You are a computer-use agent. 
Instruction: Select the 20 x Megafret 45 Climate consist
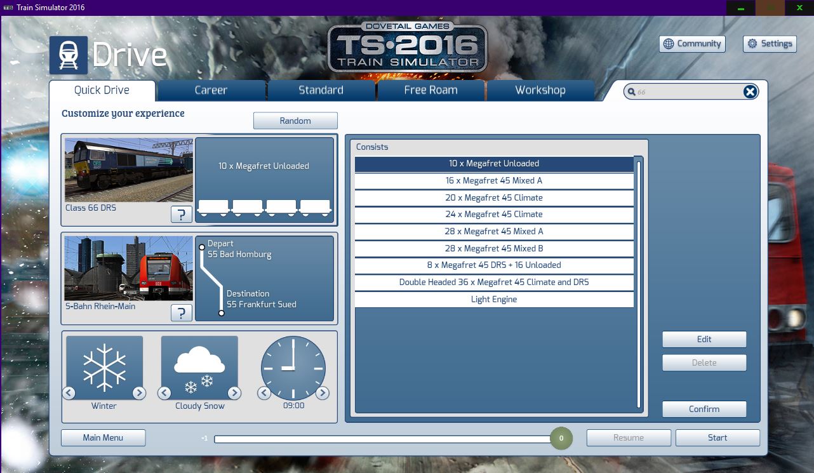click(x=494, y=198)
